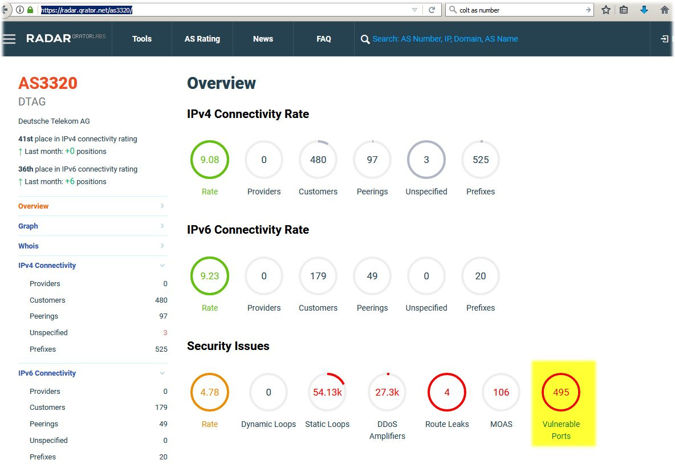
Task: Click the 9.23 IPv6 Rate circle
Action: tap(210, 276)
